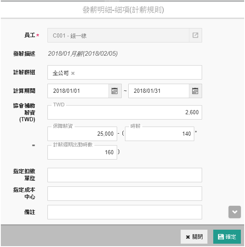Click the 備註 remarks input field
Screen dimensions: 245x247
click(125, 212)
